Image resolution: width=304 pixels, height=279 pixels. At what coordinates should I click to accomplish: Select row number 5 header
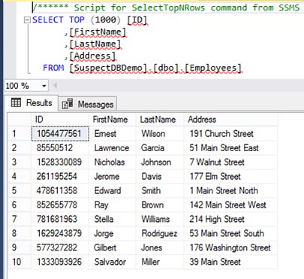pos(20,191)
